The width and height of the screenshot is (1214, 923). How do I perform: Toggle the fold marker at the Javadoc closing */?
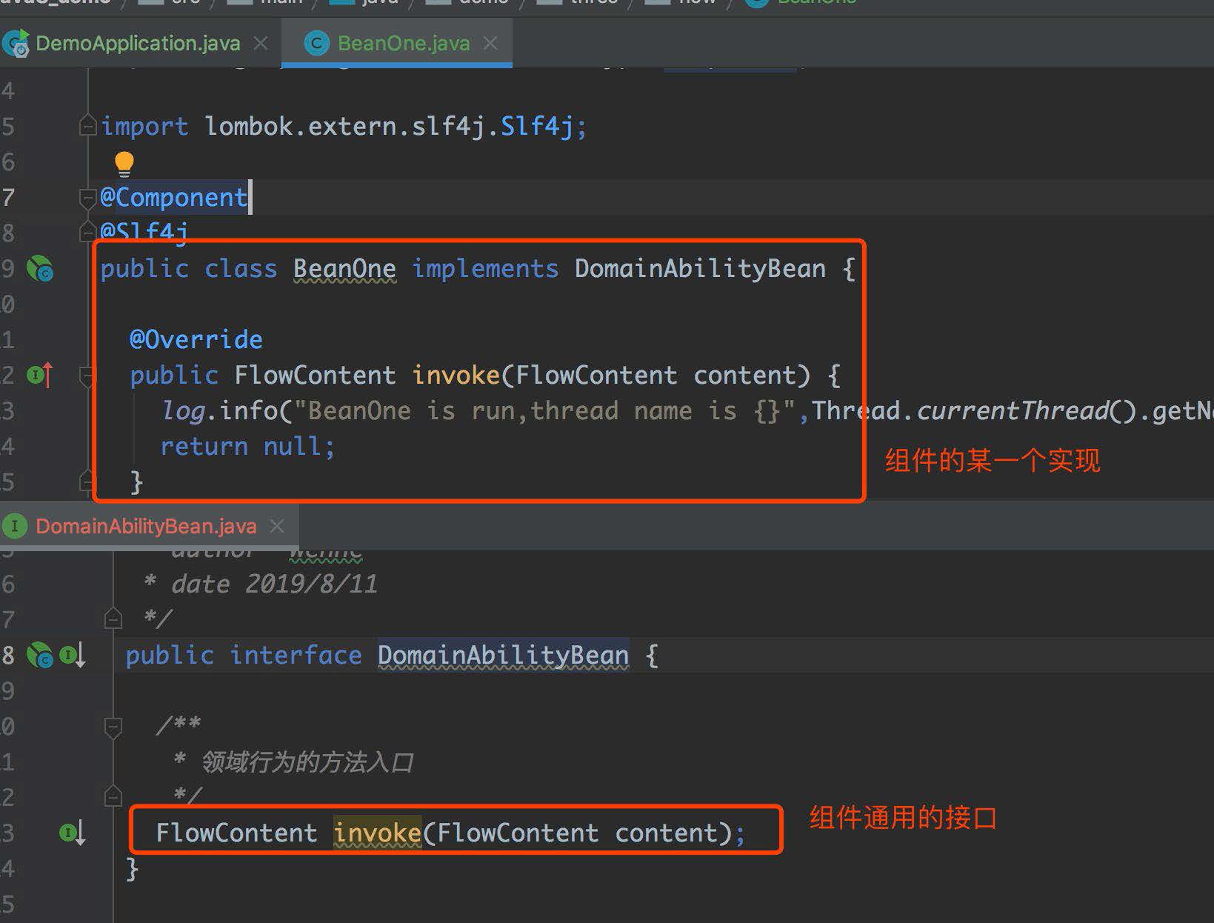click(x=113, y=796)
